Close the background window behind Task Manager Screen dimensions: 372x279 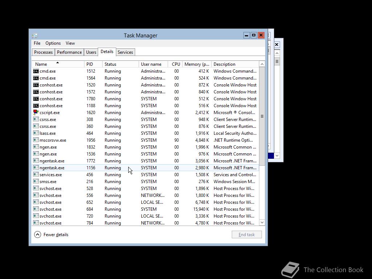click(x=276, y=44)
